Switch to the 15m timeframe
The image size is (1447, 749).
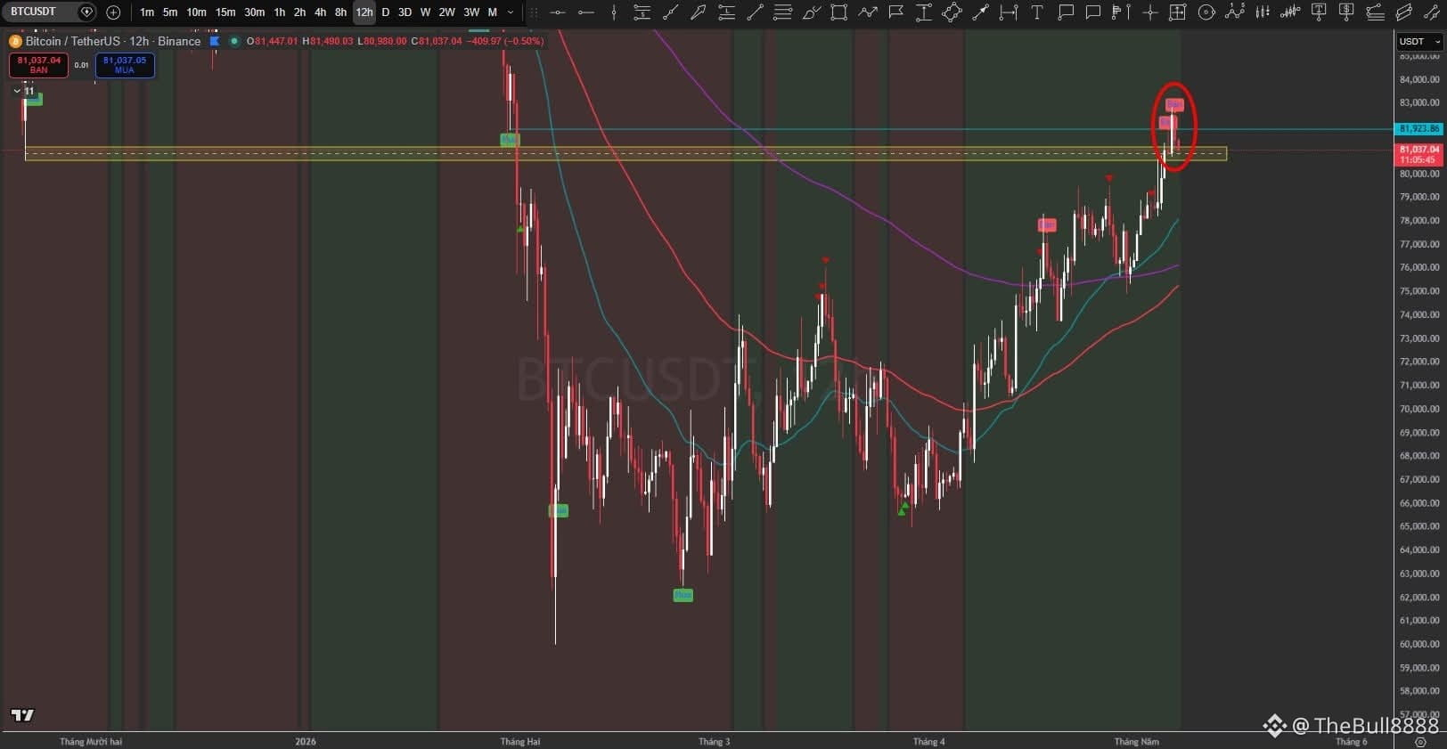pyautogui.click(x=225, y=12)
